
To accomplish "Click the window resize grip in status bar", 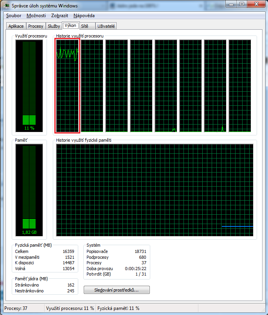I will tap(263, 310).
